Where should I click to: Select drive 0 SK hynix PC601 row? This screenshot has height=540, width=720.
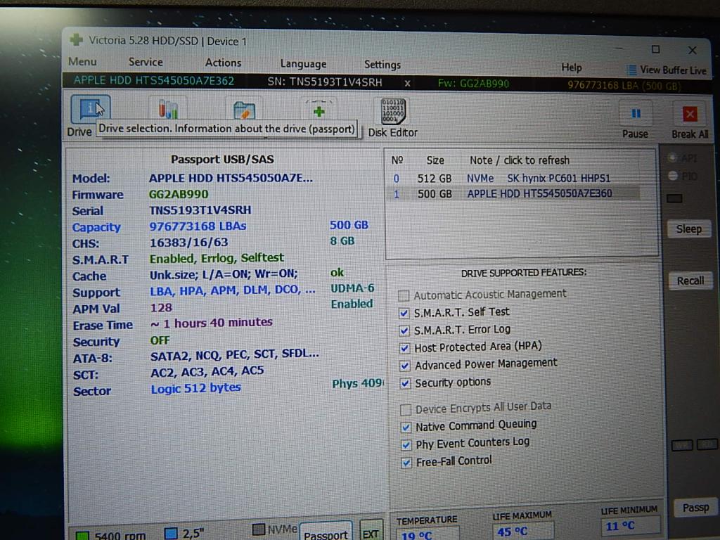513,178
